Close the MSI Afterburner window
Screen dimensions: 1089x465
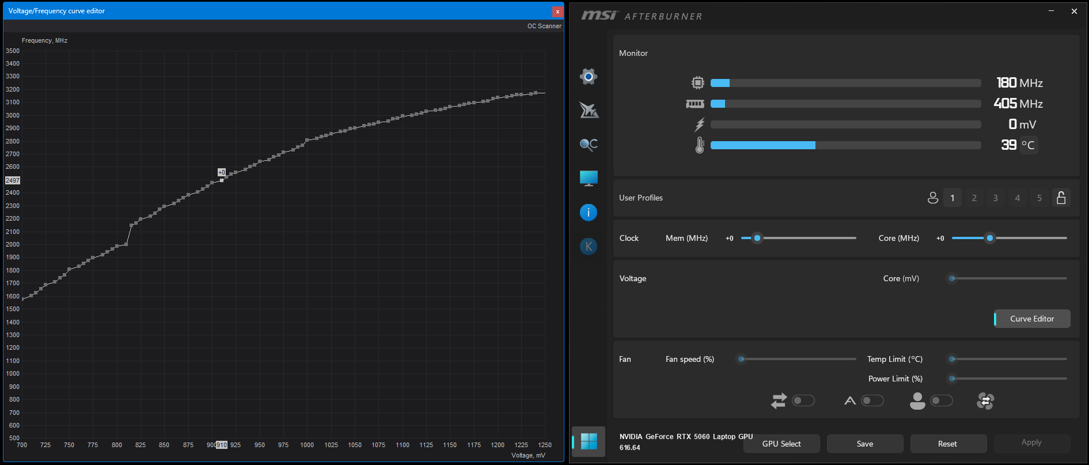[x=1074, y=11]
